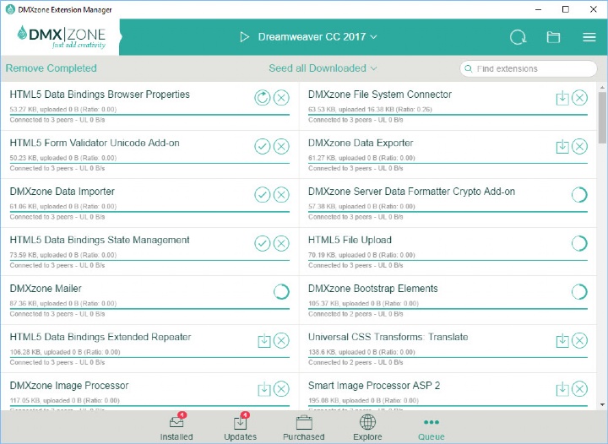This screenshot has height=444, width=608.
Task: Remove Universal CSS Transforms: Translate item
Action: click(x=579, y=340)
